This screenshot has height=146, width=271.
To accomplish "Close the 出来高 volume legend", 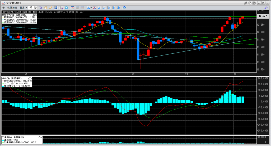I will [x=42, y=138].
